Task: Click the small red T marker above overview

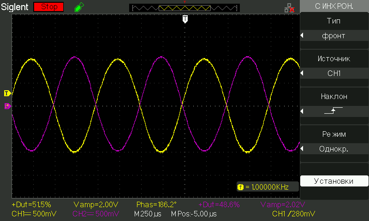Action: 185,2
